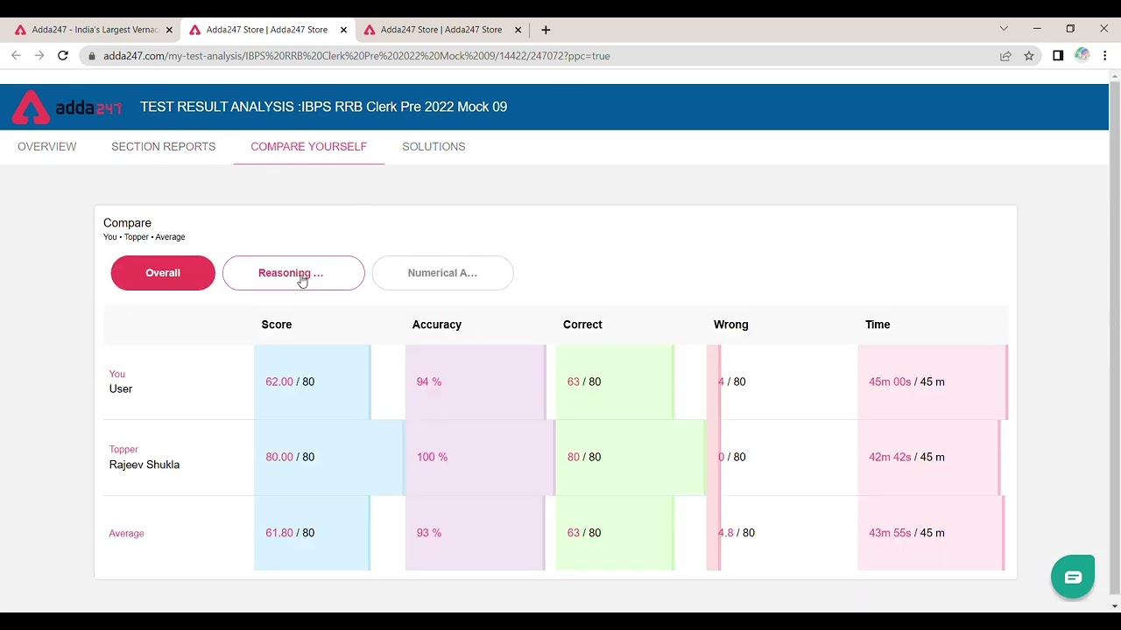Select the Overall comparison button
Image resolution: width=1121 pixels, height=630 pixels.
click(x=163, y=273)
